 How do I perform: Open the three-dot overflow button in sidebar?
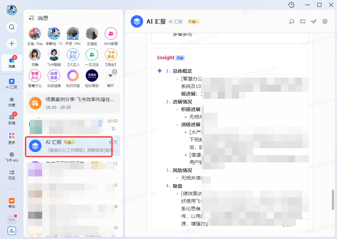12,220
